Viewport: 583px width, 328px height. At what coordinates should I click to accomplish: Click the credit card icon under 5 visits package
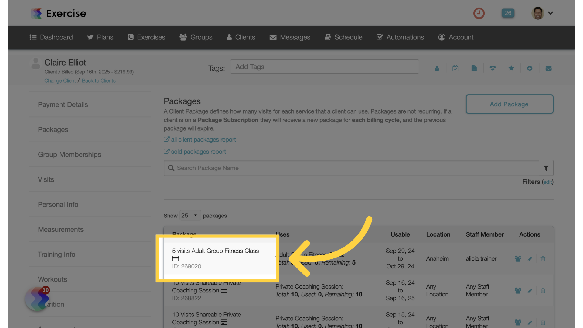click(176, 258)
